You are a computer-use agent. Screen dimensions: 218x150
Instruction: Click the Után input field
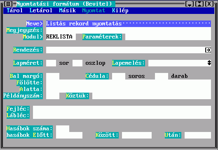click(198, 135)
